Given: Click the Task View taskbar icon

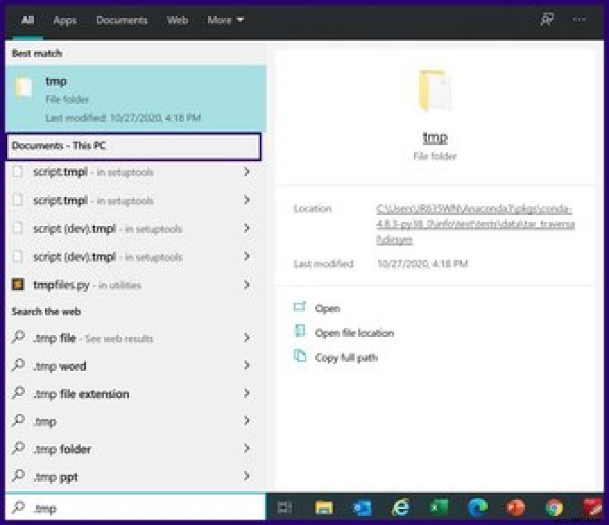Looking at the screenshot, I should point(285,507).
